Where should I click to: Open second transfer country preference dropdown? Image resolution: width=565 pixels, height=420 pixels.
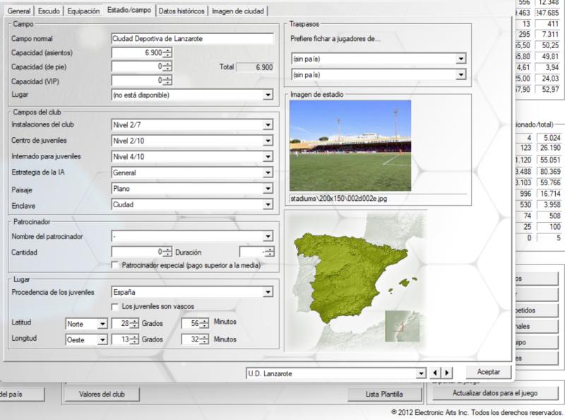coord(460,75)
